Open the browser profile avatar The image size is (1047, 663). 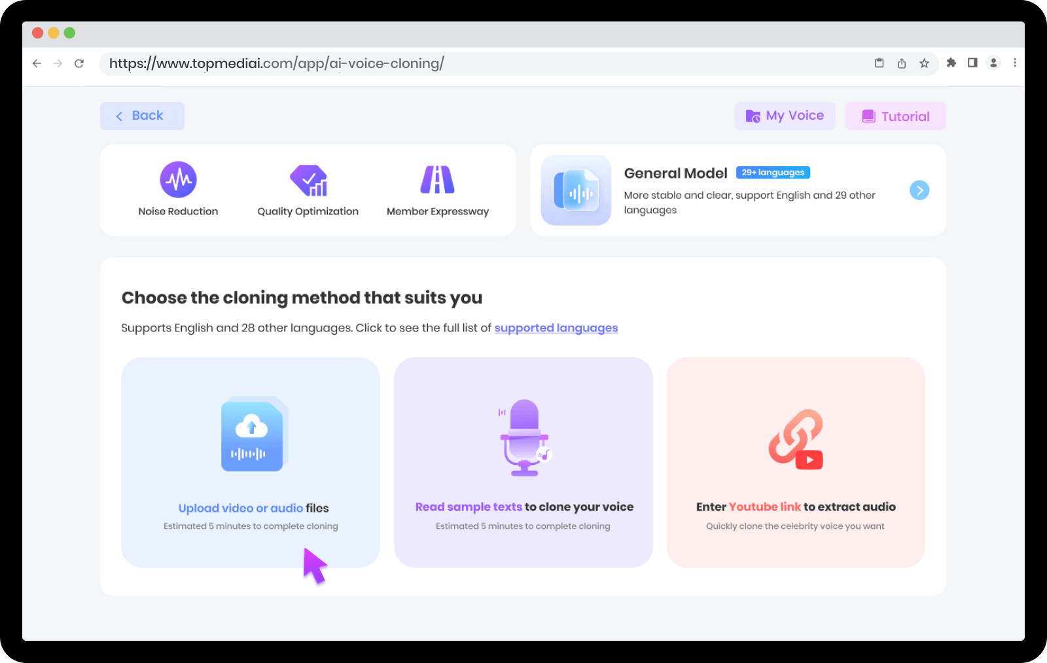(x=993, y=63)
